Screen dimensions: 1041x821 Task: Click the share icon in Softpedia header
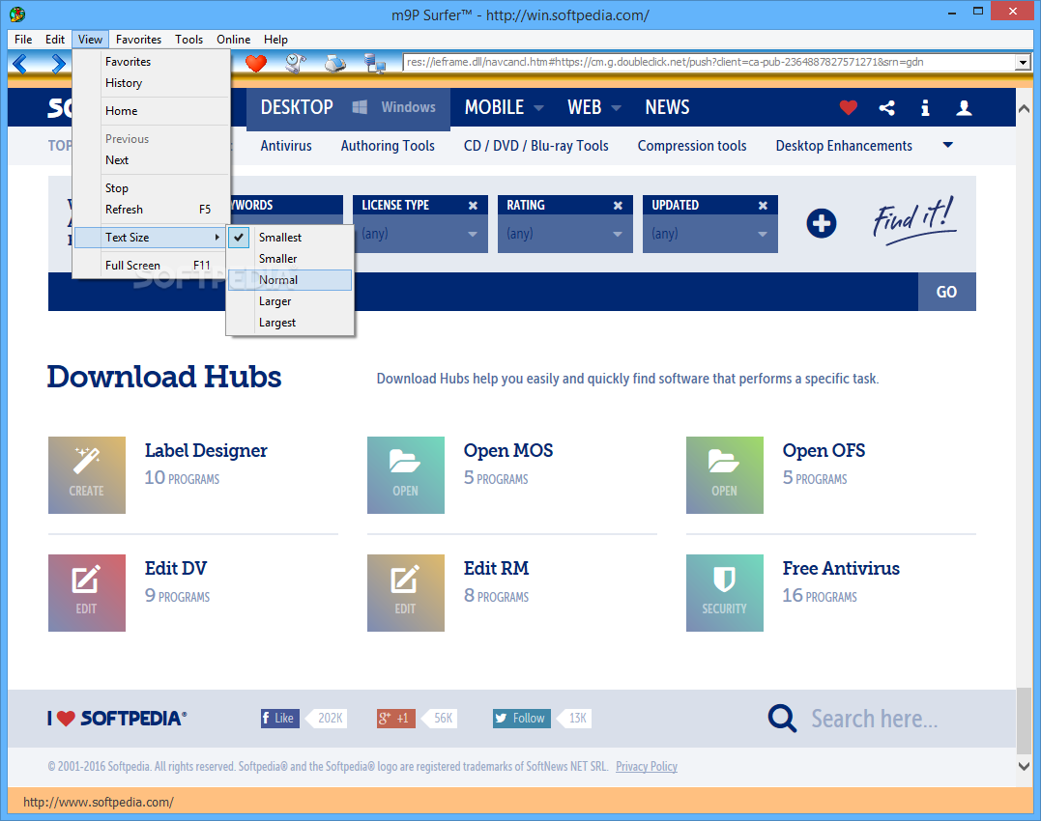pos(886,107)
